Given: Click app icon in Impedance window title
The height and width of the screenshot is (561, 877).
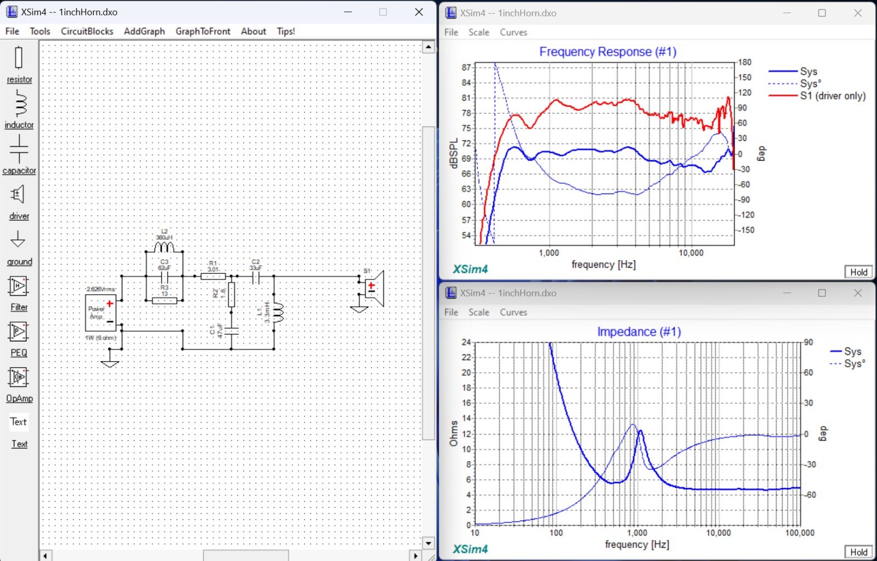Looking at the screenshot, I should click(451, 293).
